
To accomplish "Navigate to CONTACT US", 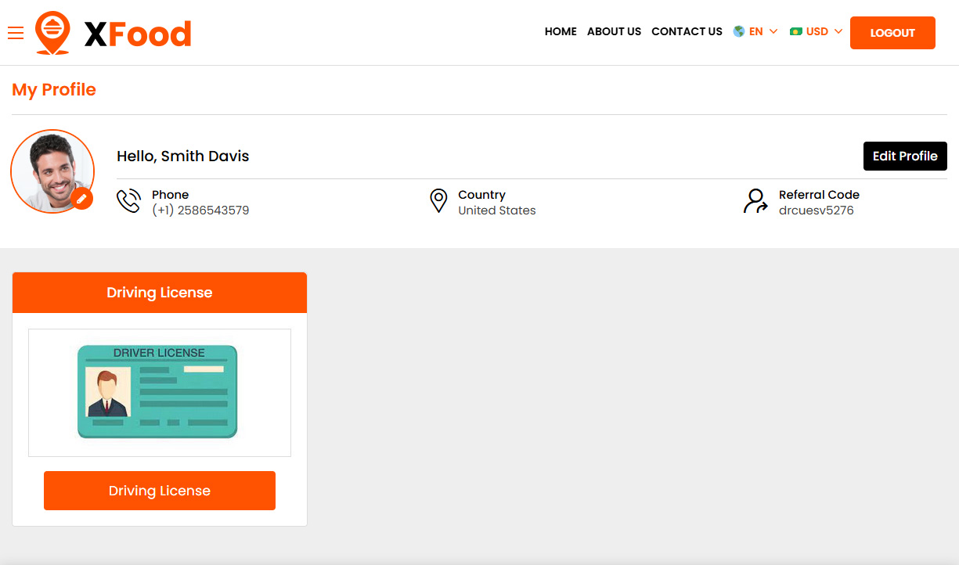I will pyautogui.click(x=687, y=32).
